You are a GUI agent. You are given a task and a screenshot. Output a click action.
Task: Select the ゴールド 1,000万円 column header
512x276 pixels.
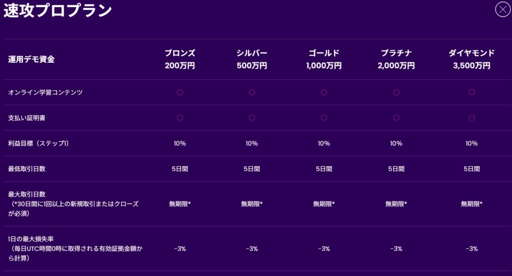click(x=324, y=59)
